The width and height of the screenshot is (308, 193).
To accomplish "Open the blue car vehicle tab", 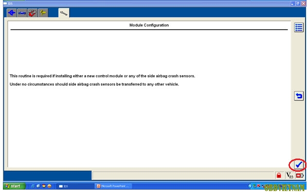I will [22, 13].
